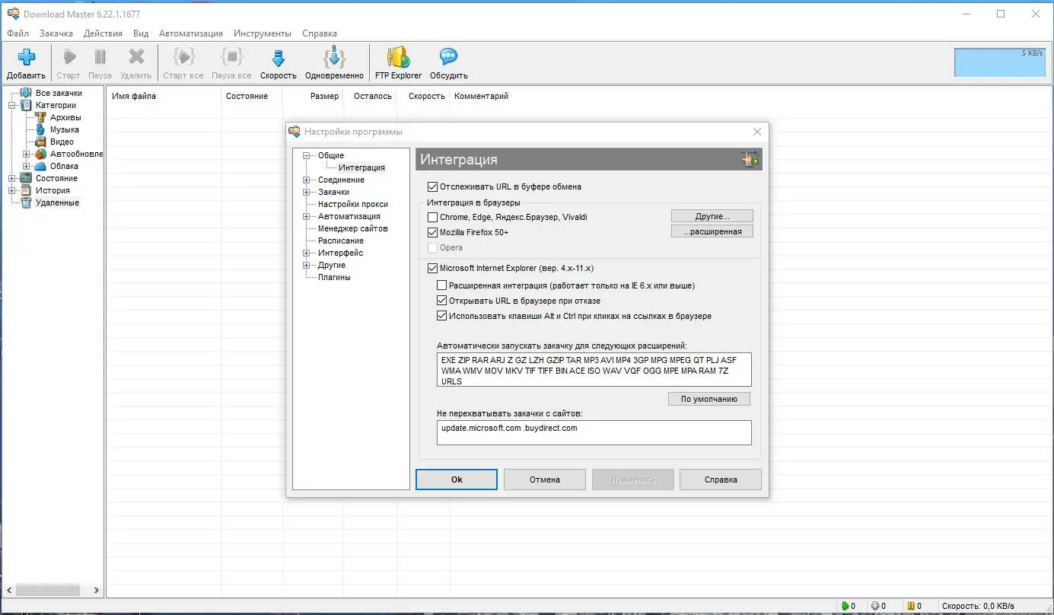Expand the Состояние node in main tree

12,178
